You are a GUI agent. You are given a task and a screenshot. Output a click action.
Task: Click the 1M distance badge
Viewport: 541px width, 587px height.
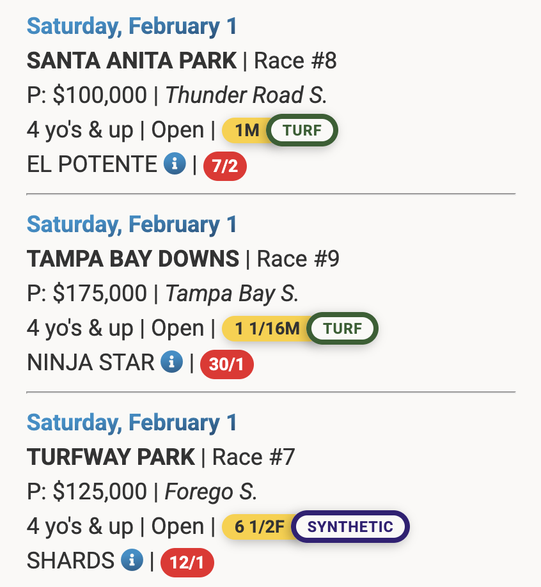click(x=246, y=130)
